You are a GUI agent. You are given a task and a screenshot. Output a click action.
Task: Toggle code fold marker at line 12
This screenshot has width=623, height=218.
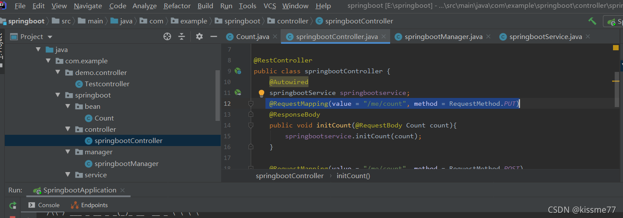(251, 104)
